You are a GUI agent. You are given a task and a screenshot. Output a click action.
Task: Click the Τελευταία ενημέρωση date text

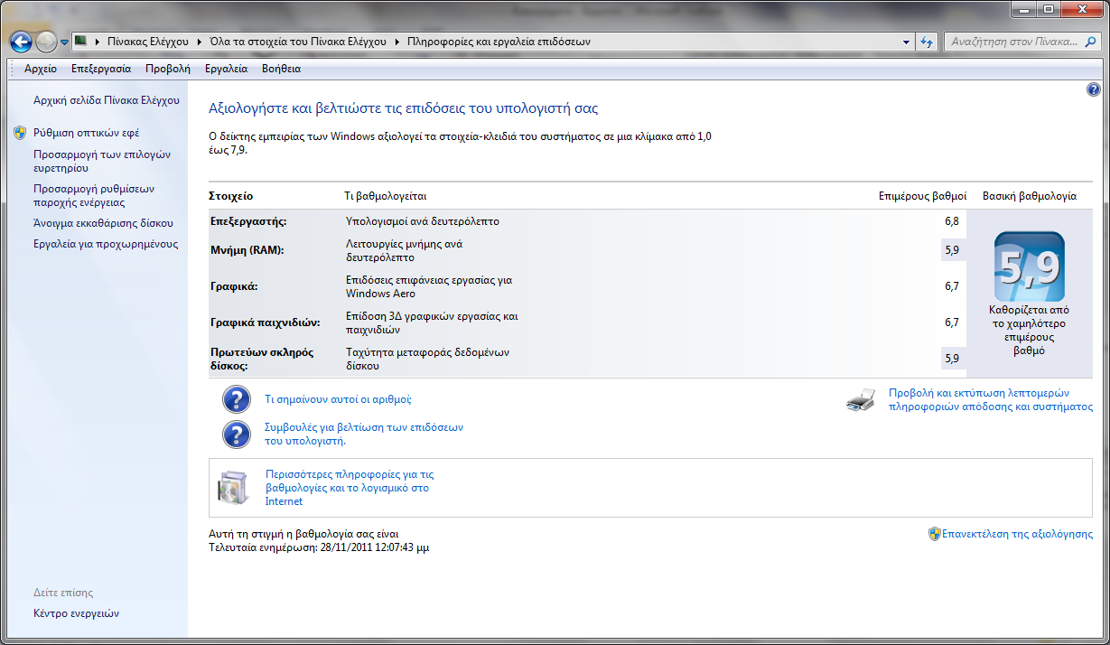(319, 547)
